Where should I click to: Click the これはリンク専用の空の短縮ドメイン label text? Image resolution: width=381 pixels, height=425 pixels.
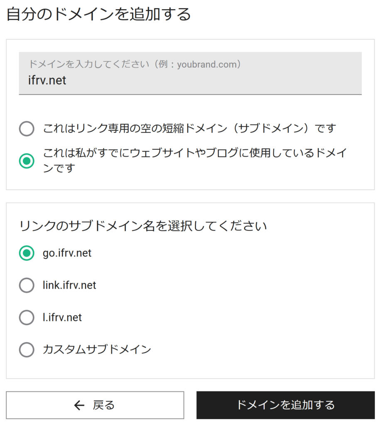[189, 128]
